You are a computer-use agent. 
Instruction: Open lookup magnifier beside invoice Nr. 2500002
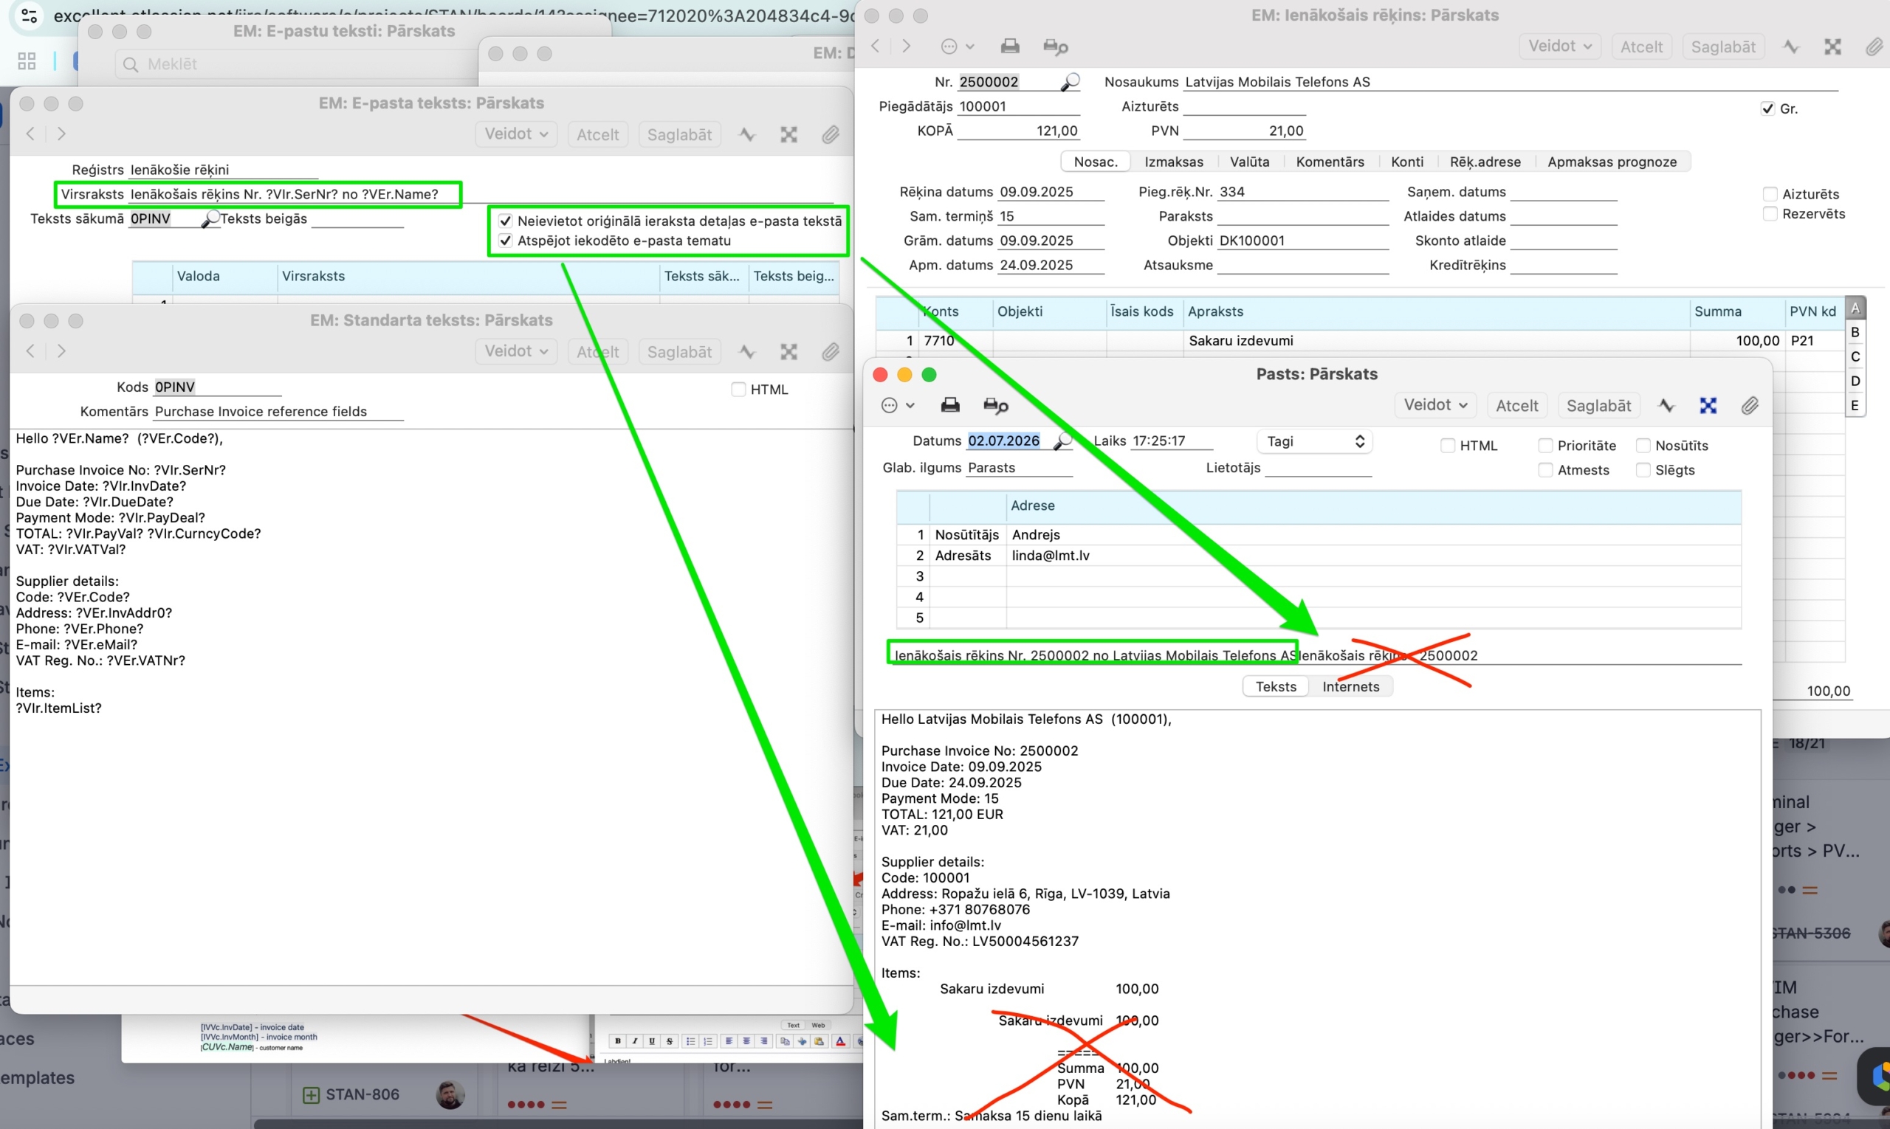point(1070,82)
